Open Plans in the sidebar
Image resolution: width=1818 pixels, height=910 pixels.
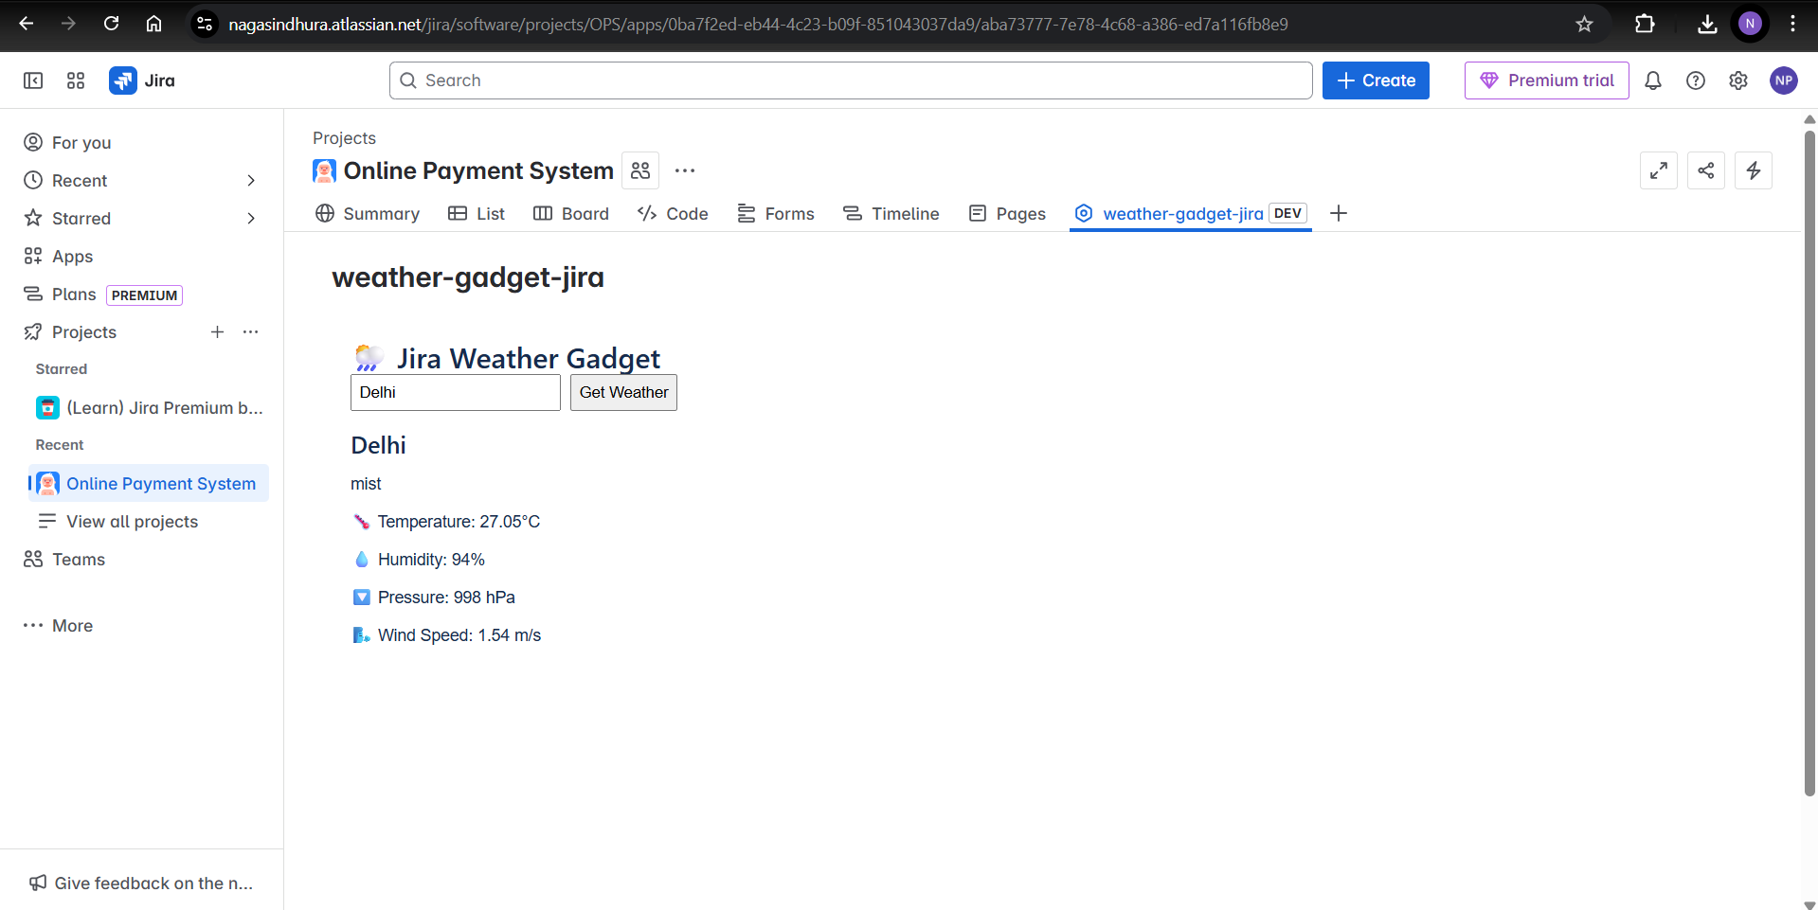click(142, 294)
